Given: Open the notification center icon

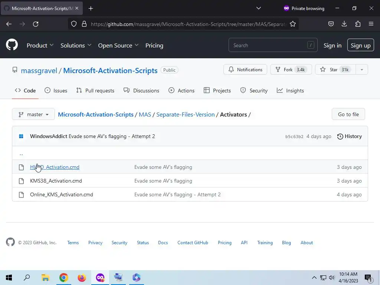Looking at the screenshot, I should tap(368, 278).
